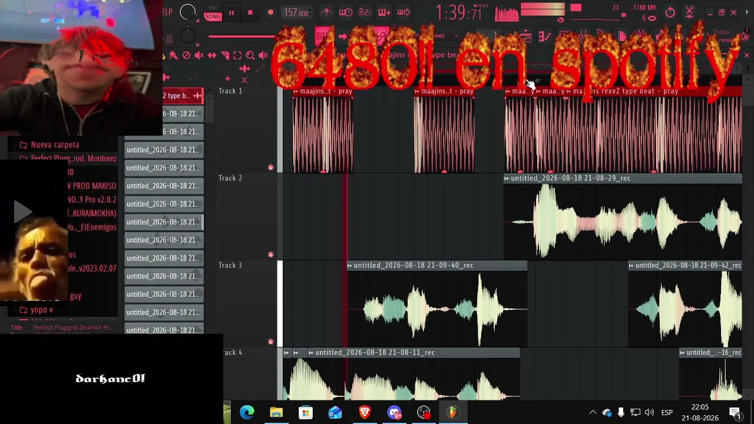Select the Track 2 header label
Viewport: 754px width, 424px height.
[230, 178]
